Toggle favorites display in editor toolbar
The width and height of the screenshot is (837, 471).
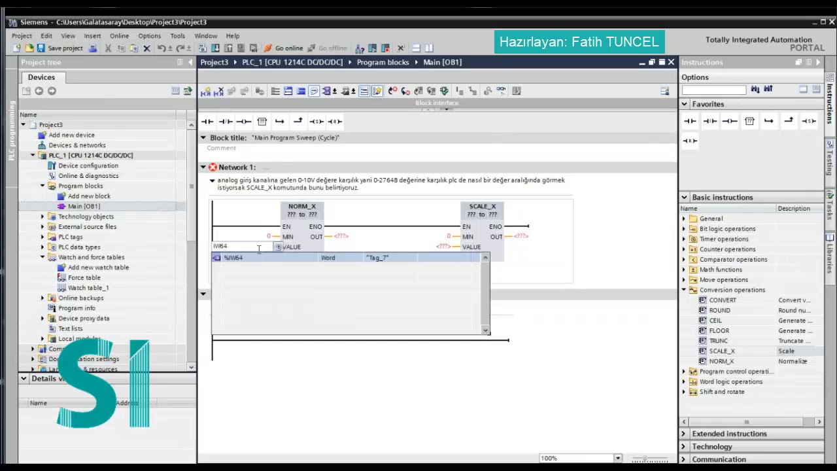point(377,91)
